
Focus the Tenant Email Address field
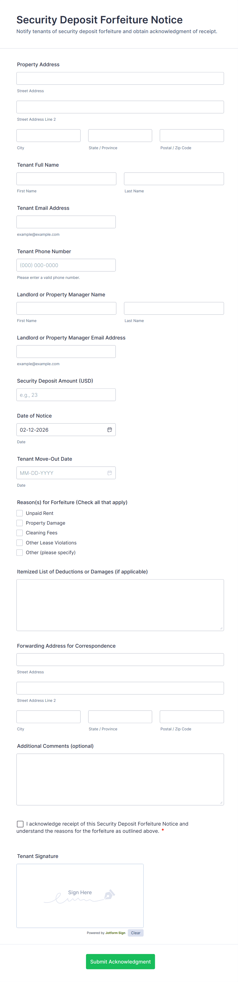pos(66,222)
